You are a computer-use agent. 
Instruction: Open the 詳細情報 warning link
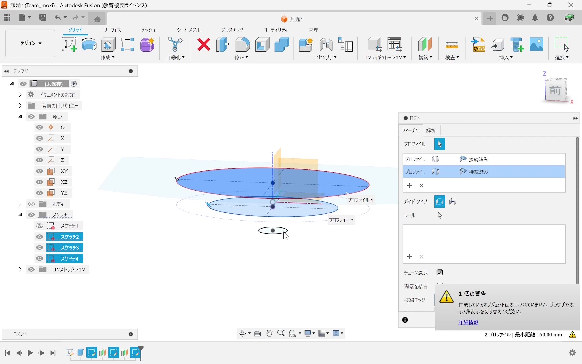coord(468,323)
